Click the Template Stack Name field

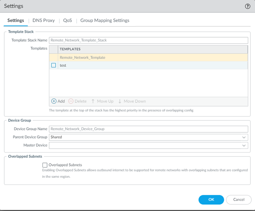[x=149, y=40]
